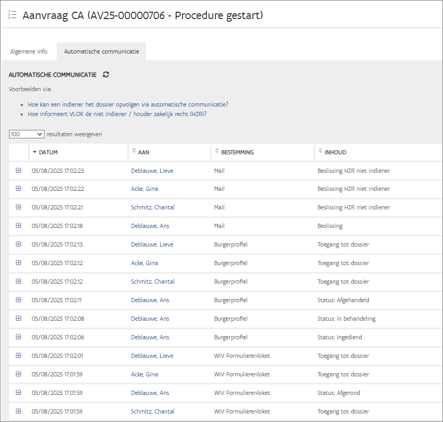Expand the Status: Afgehandeld row

pos(19,300)
